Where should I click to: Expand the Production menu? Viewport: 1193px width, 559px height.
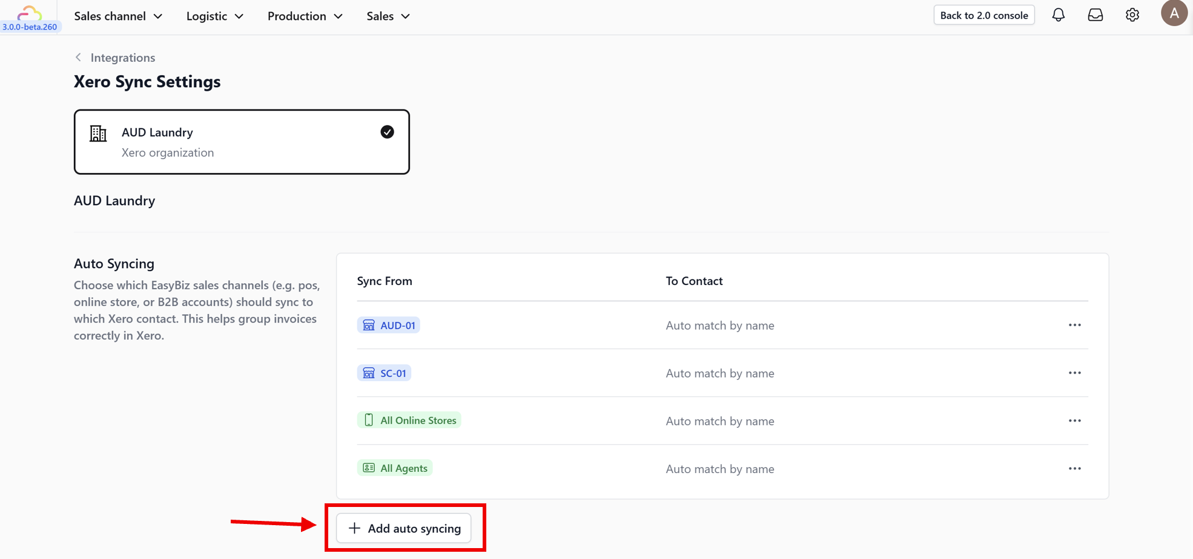(x=305, y=16)
